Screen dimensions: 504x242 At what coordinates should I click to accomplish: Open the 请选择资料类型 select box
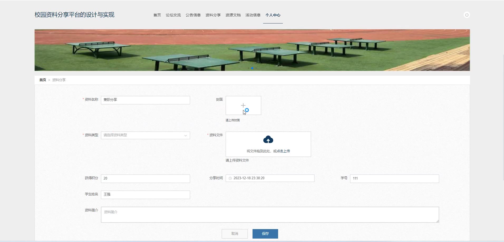(145, 135)
